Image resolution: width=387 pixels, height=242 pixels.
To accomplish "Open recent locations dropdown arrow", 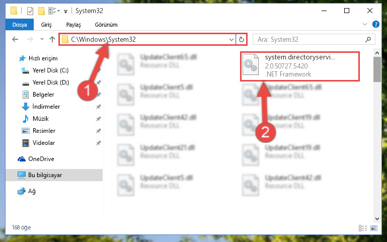I will coord(42,39).
